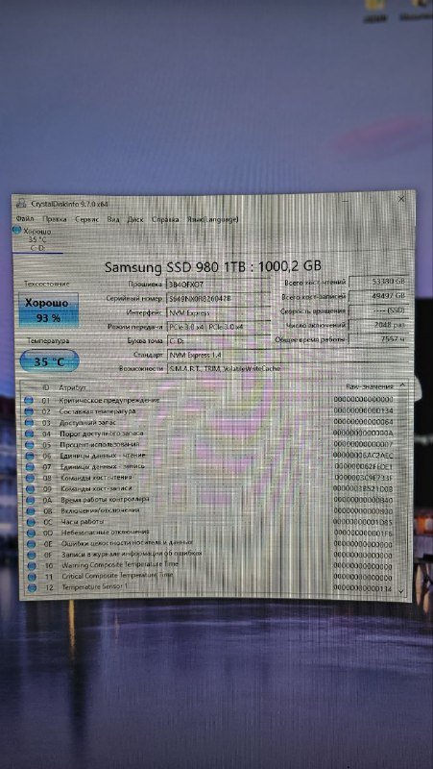
Task: Click status icon for 0E Ошибки целостности носителя
Action: tap(32, 544)
